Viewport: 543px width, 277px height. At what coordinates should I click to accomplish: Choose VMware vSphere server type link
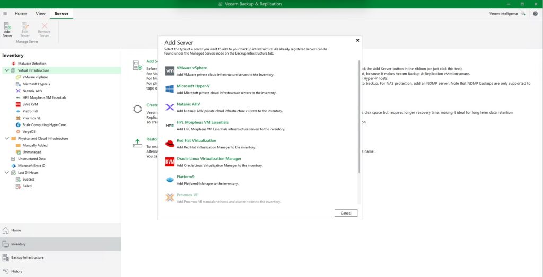pos(191,68)
